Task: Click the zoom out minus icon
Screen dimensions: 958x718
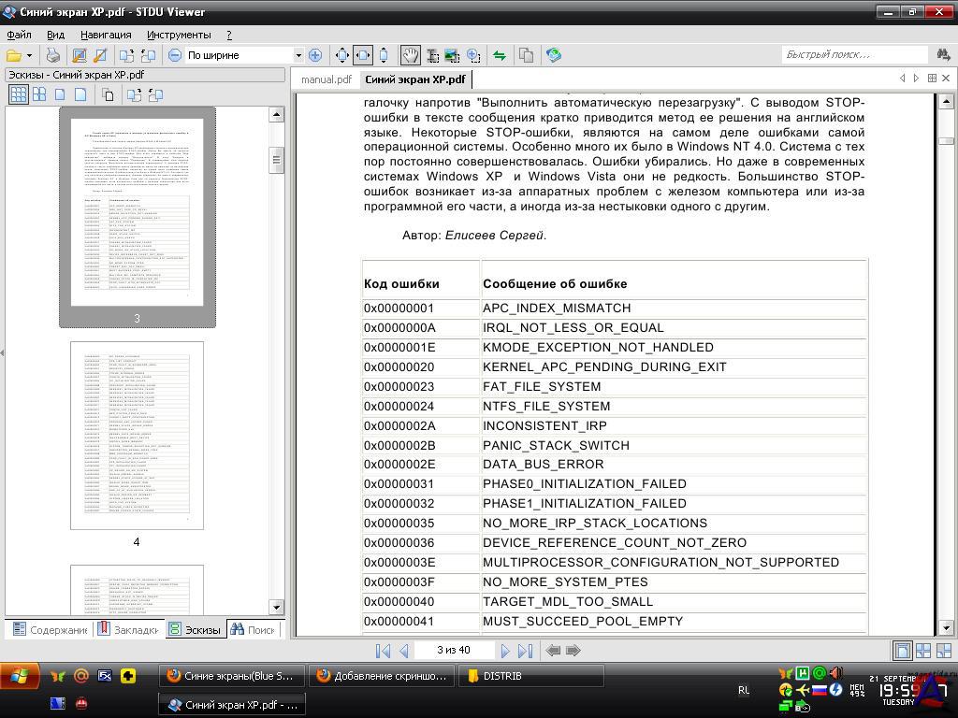Action: tap(175, 55)
